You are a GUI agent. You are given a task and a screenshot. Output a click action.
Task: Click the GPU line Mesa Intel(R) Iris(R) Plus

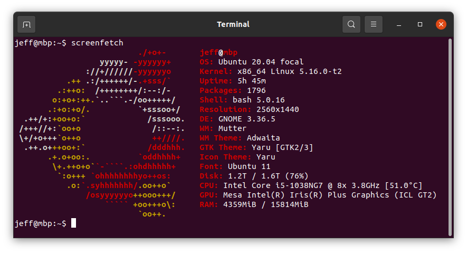pyautogui.click(x=318, y=195)
